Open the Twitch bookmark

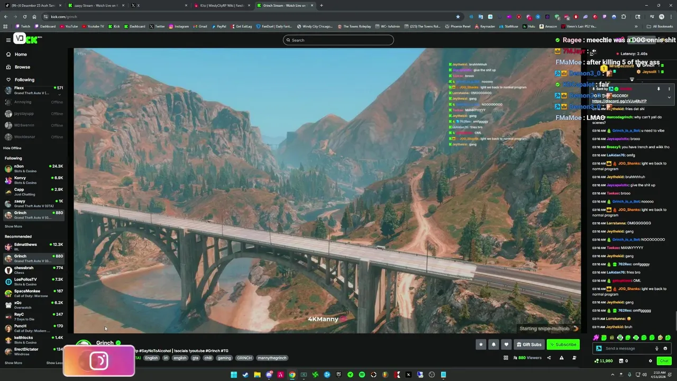point(22,26)
